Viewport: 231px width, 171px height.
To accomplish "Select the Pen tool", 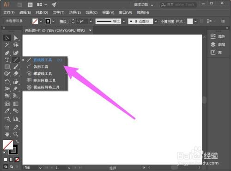I will coord(7,53).
